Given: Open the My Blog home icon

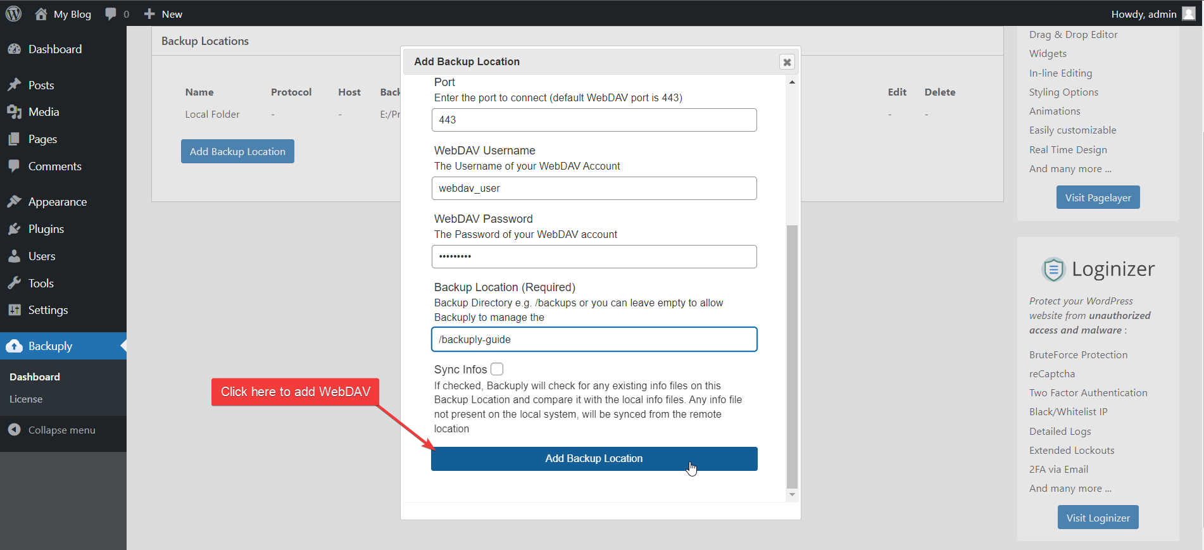Looking at the screenshot, I should click(x=41, y=14).
